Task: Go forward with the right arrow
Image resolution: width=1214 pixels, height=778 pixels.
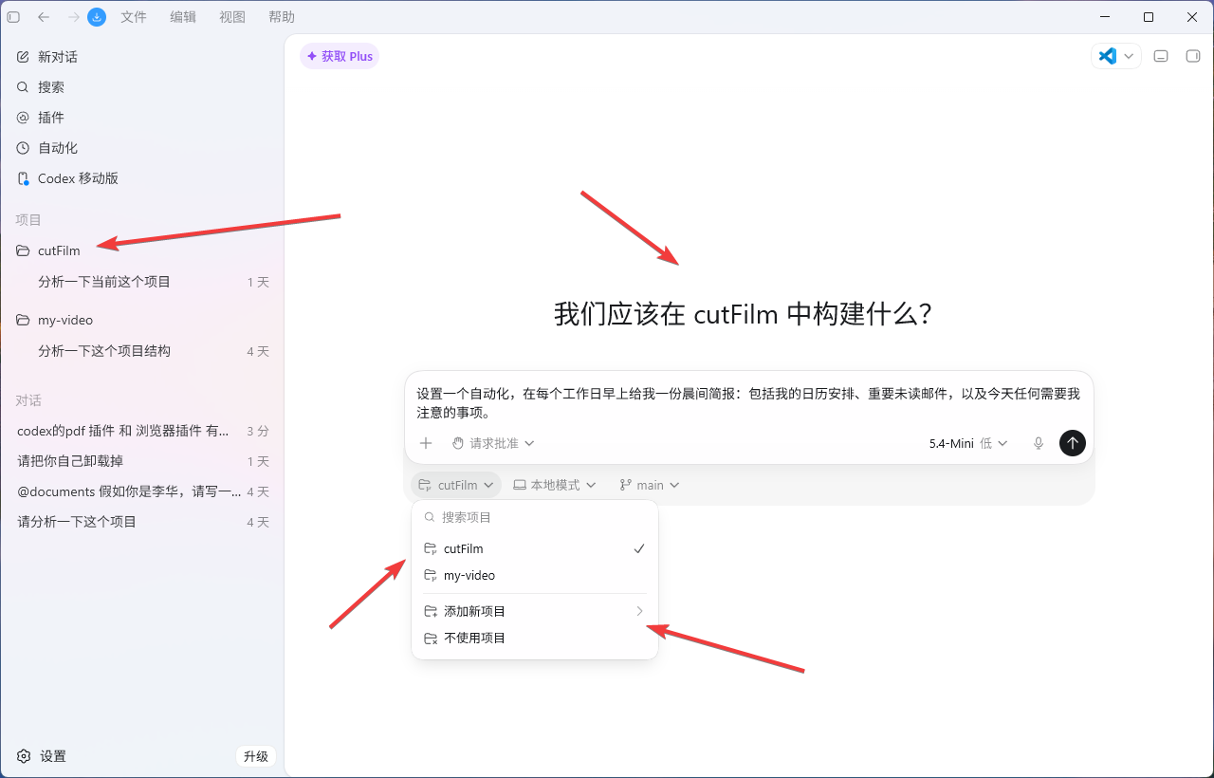Action: click(x=73, y=17)
